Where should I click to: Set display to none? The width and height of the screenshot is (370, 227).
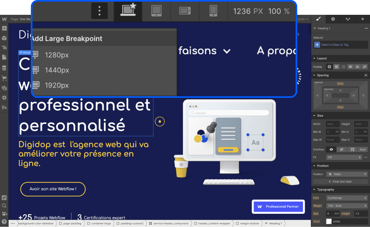tap(365, 67)
